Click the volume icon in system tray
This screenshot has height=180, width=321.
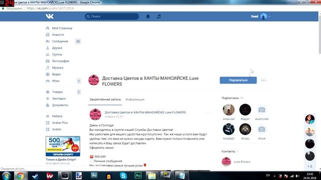(x=297, y=176)
